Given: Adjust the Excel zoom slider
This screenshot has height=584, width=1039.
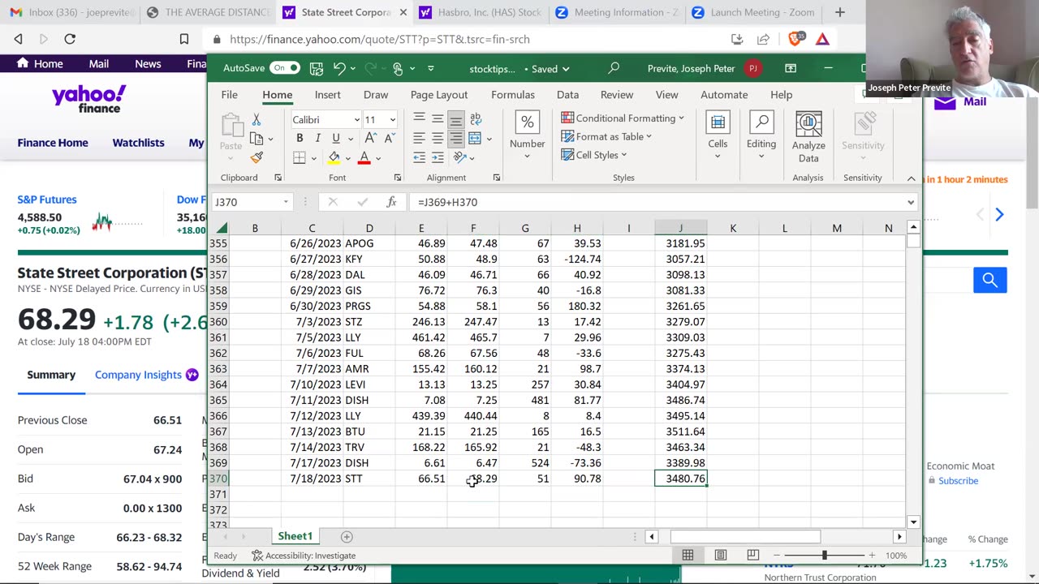Looking at the screenshot, I should (824, 556).
